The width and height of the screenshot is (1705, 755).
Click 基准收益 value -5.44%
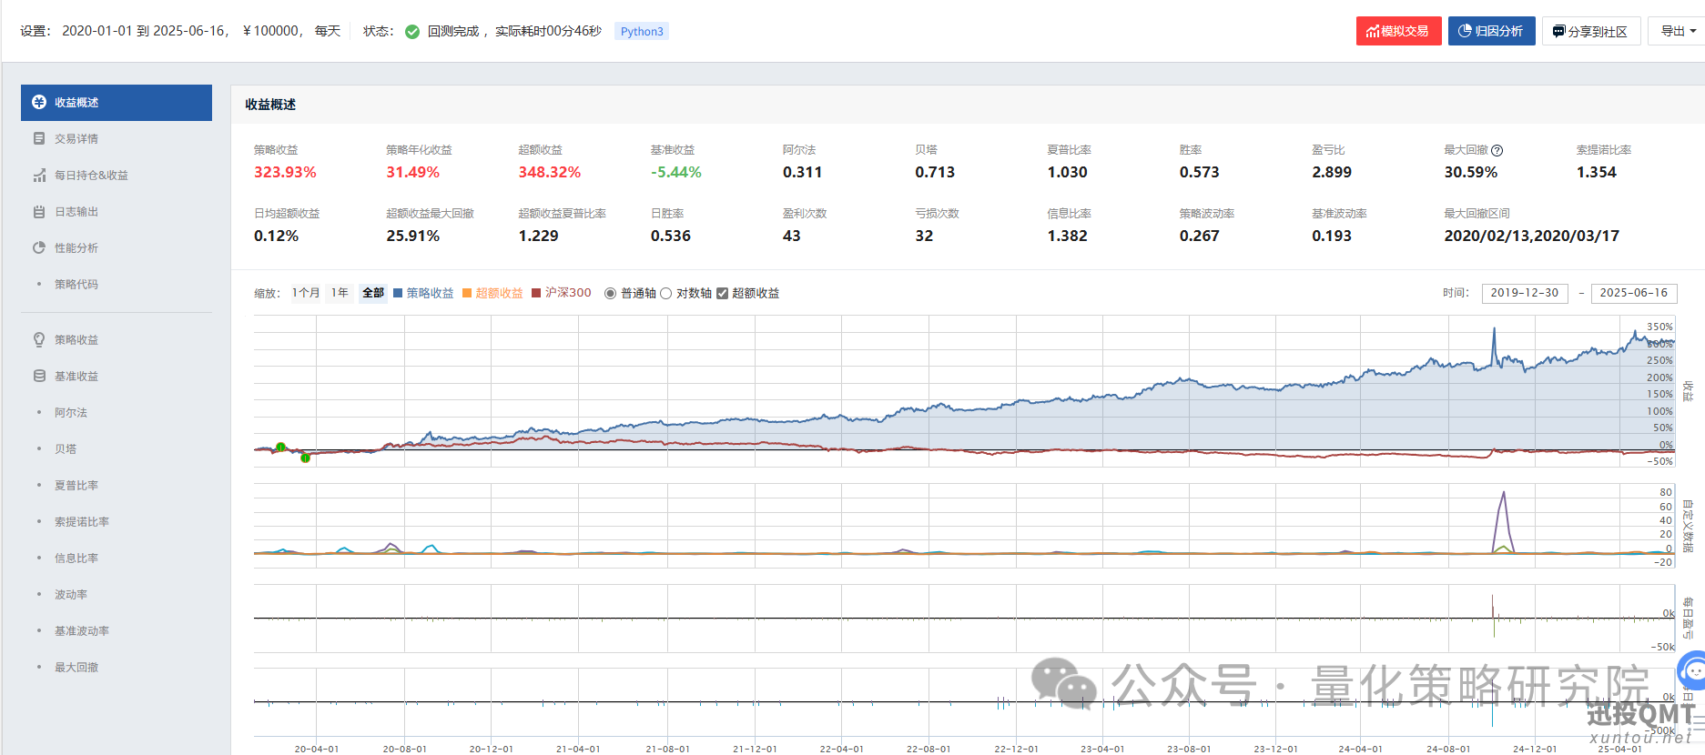tap(676, 172)
